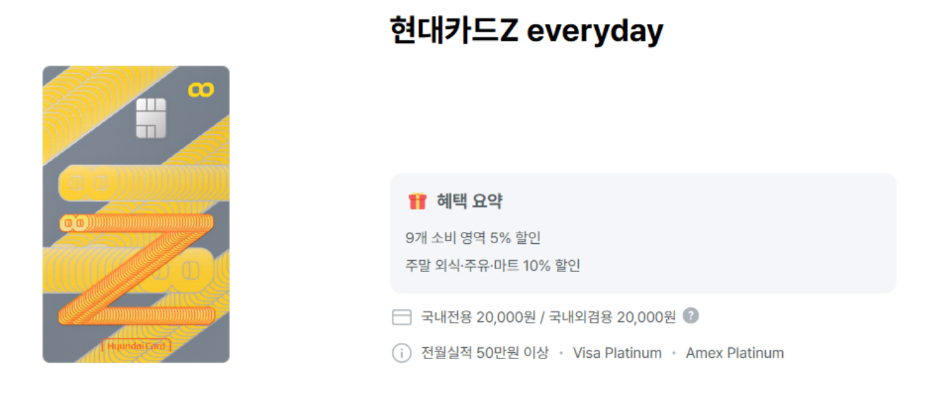The image size is (927, 402).
Task: Select the 현대카드Z everyday title
Action: (x=526, y=31)
